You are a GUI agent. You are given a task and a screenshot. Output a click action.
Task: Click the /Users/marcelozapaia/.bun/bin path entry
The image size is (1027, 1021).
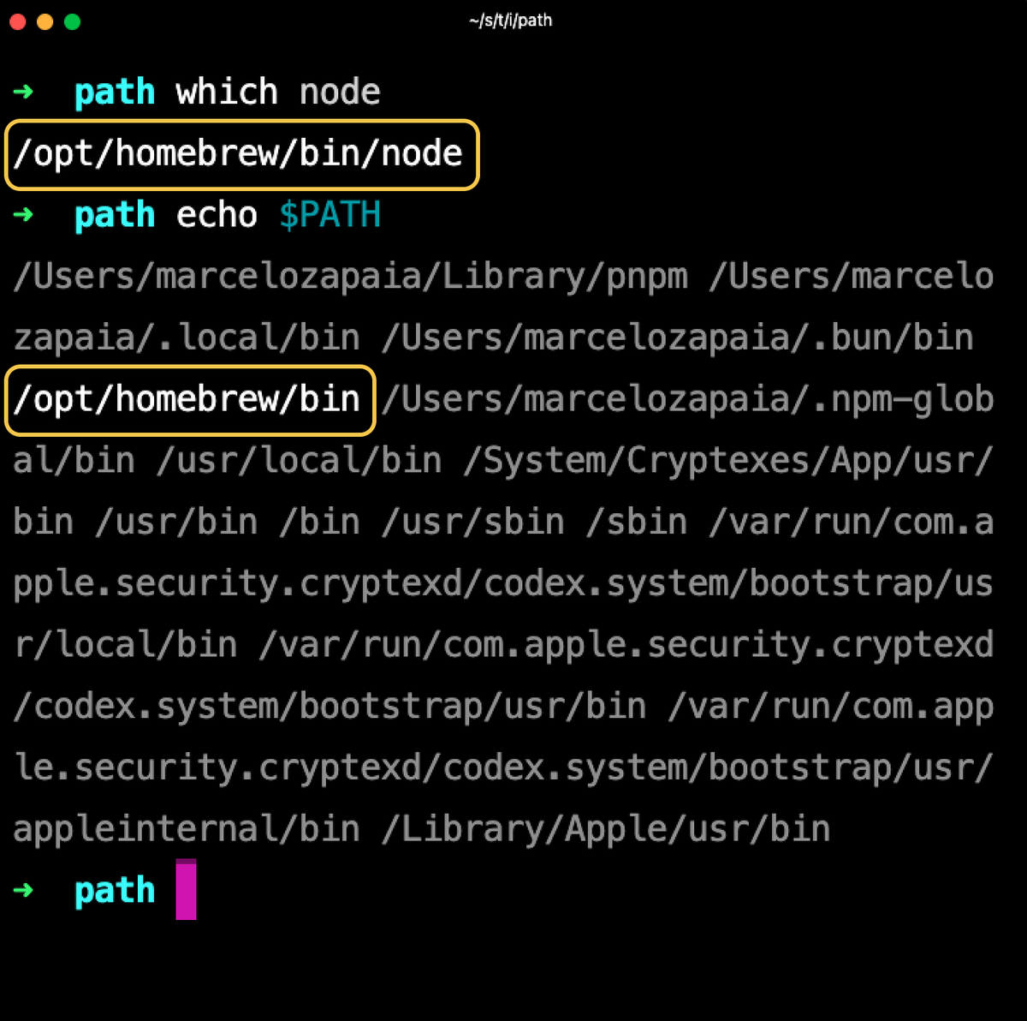(678, 338)
